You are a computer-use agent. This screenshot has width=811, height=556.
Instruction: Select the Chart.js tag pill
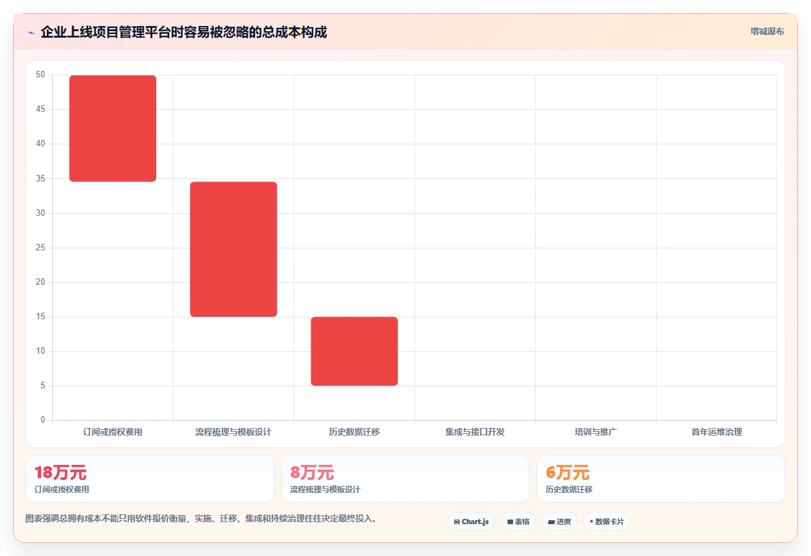[471, 522]
